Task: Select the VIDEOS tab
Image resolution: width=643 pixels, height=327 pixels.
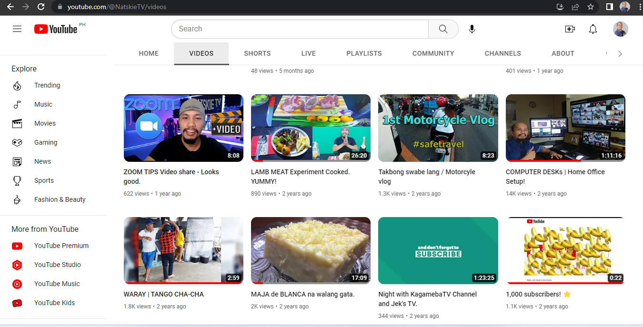Action: (x=201, y=54)
